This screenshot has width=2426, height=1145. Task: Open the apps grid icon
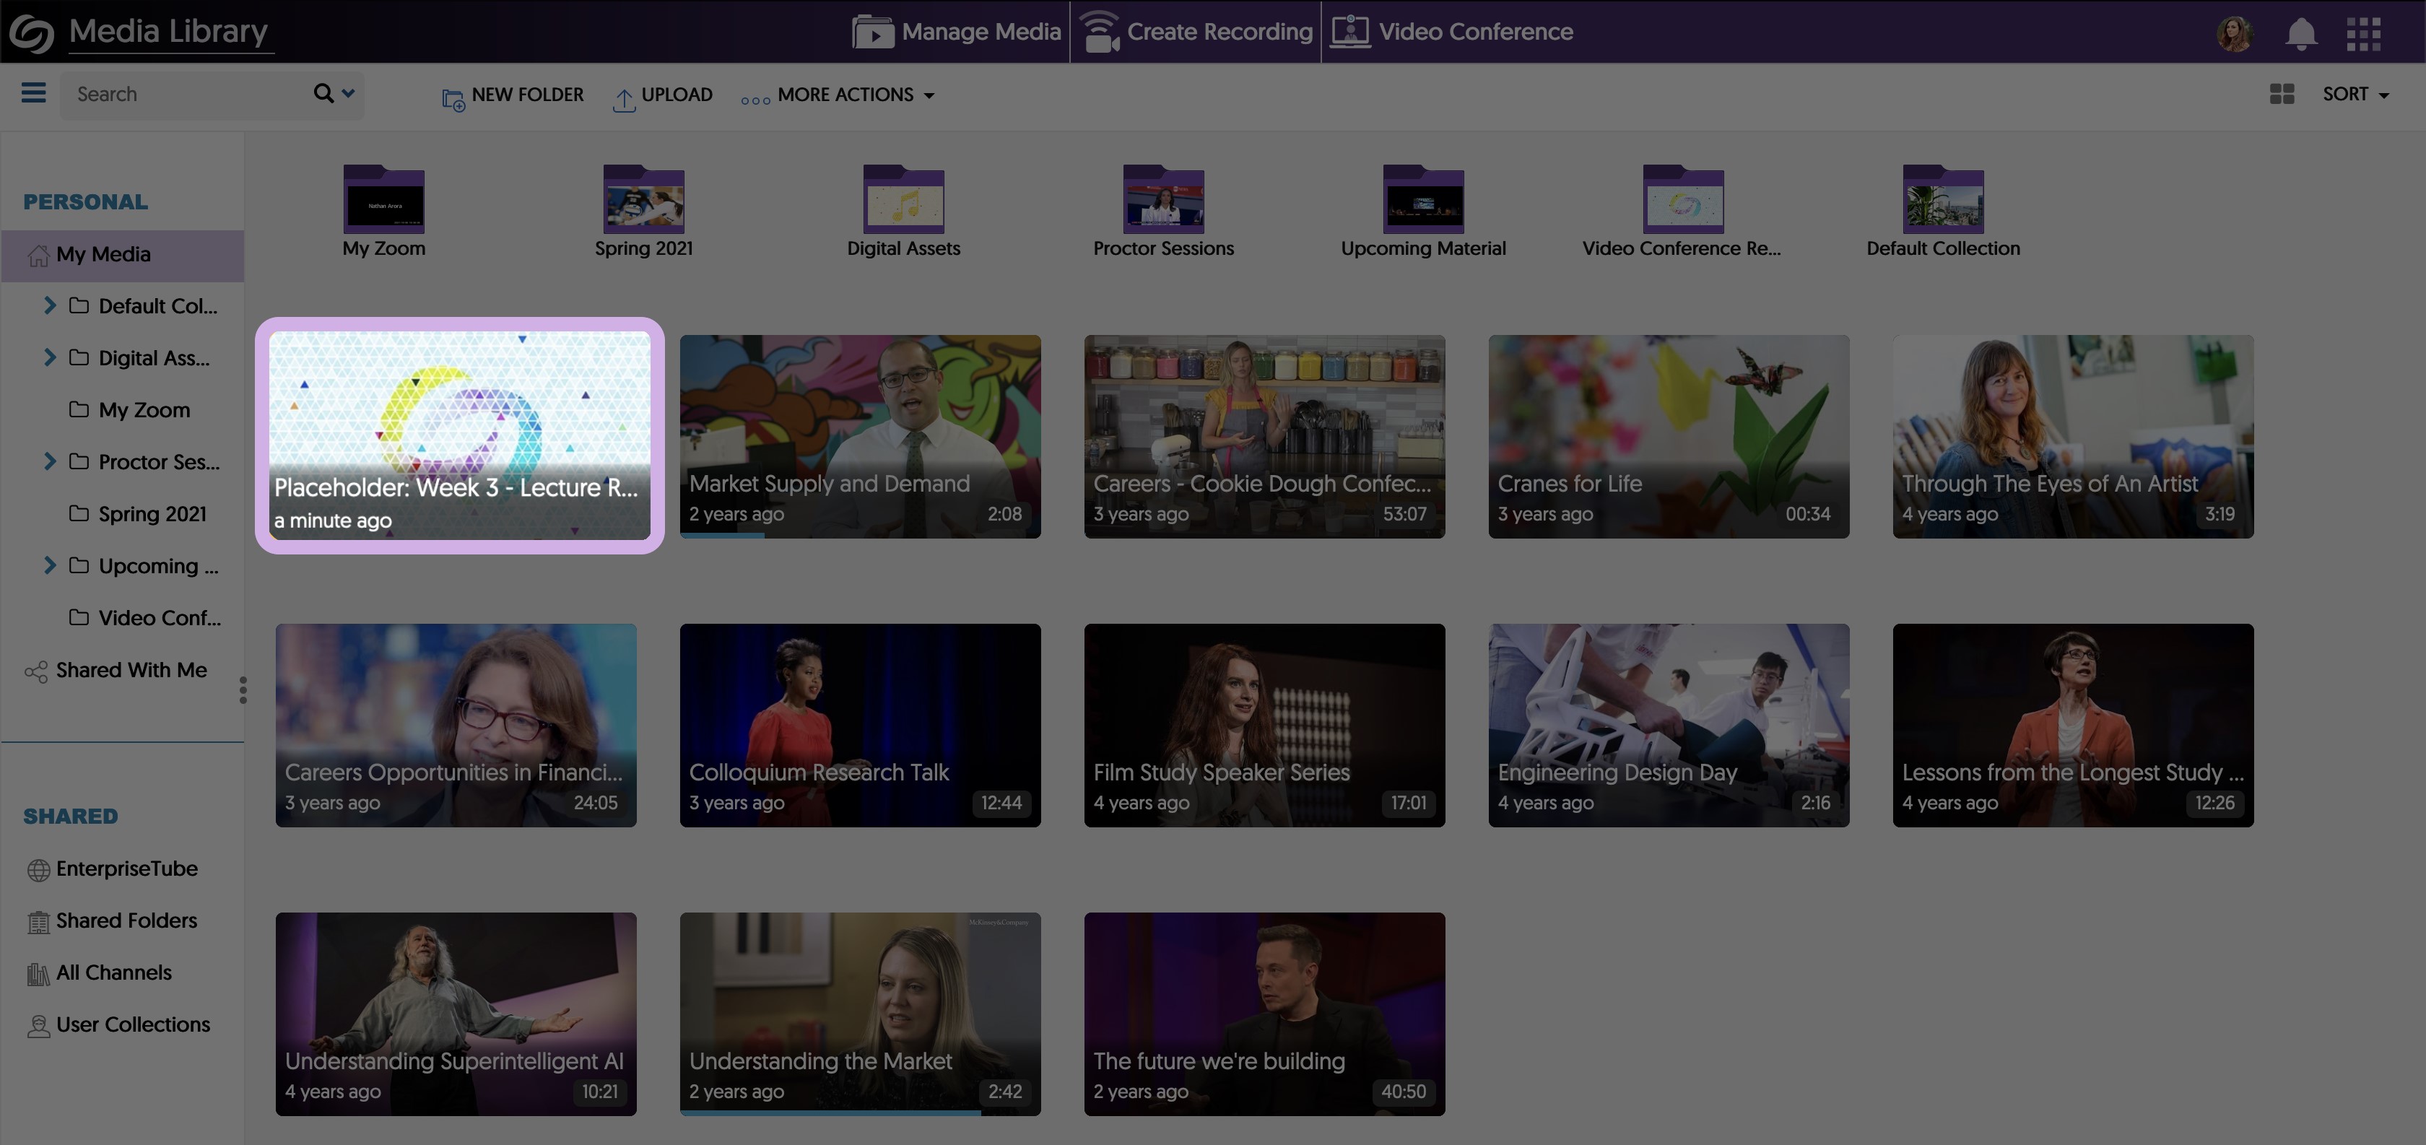click(2363, 33)
